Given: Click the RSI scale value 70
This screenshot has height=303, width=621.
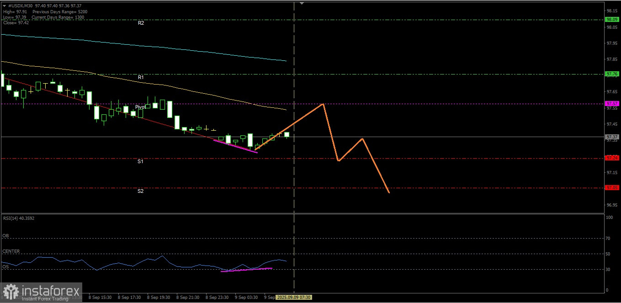Looking at the screenshot, I should [x=608, y=238].
